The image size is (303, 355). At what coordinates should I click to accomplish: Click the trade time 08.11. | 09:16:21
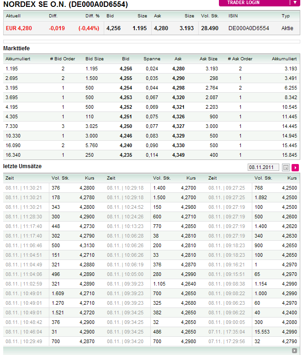pos(227,265)
